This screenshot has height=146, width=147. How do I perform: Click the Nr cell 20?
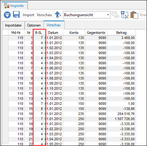pos(29,134)
